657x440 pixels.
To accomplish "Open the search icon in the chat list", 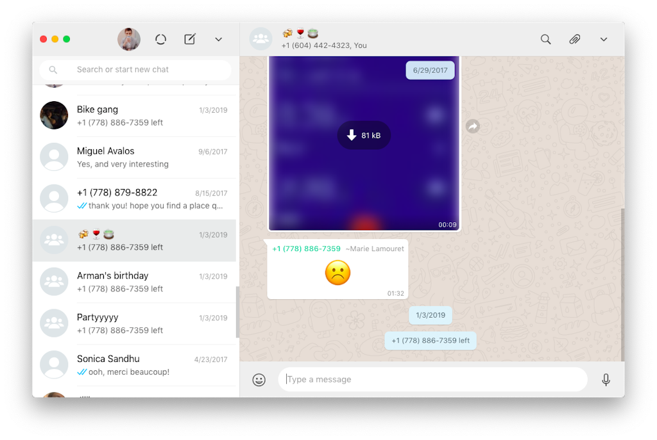I will 53,69.
